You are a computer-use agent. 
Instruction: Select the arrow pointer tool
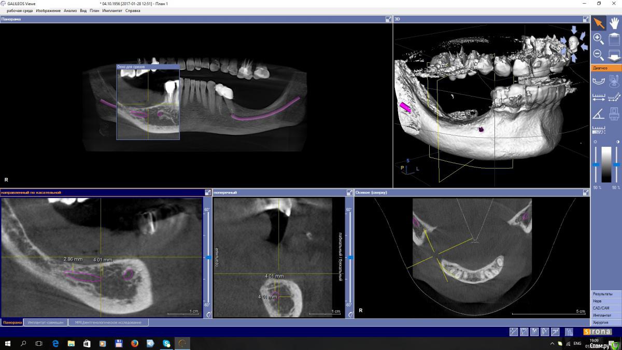point(599,23)
